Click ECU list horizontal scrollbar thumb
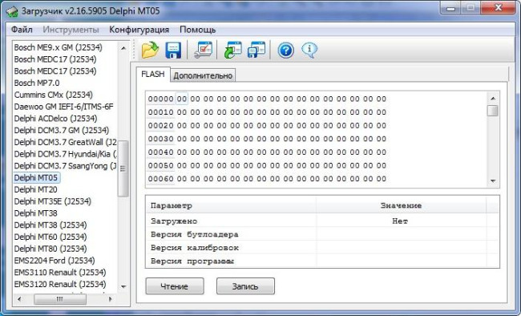 click(x=60, y=299)
